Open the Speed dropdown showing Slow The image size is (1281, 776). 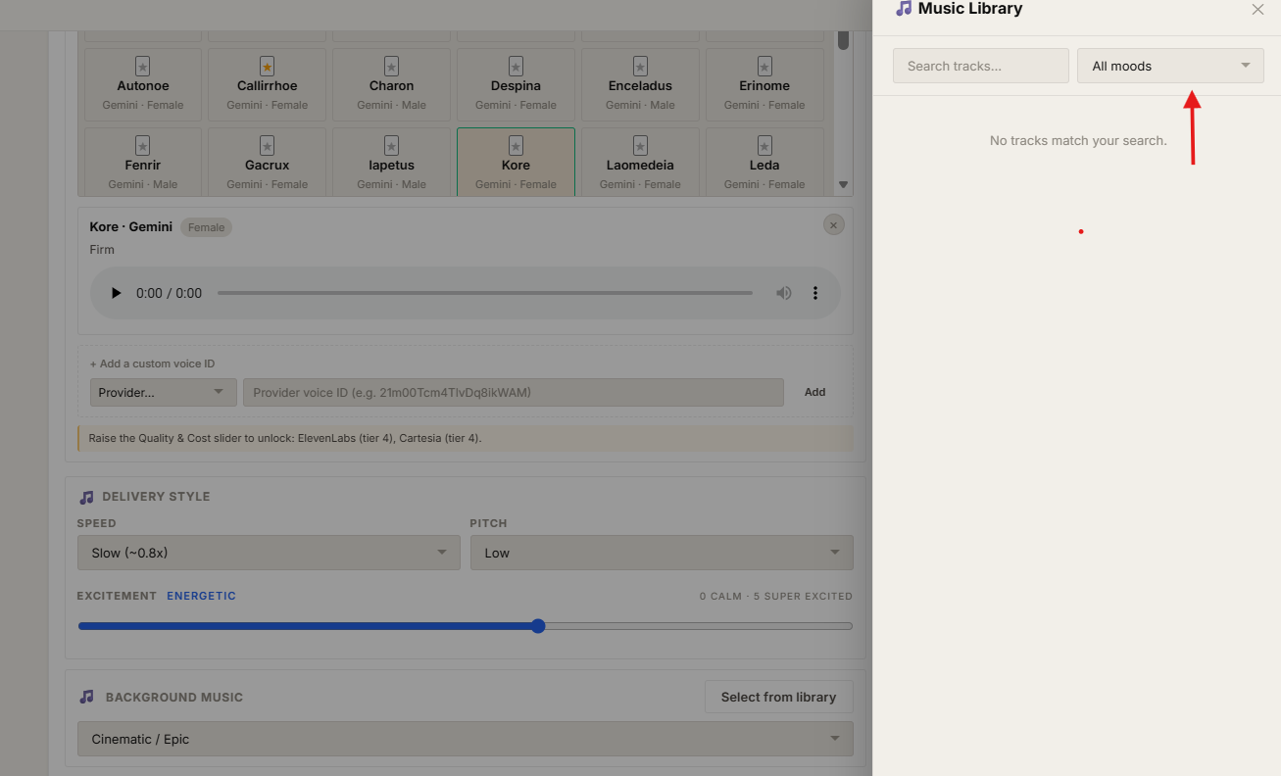coord(269,553)
